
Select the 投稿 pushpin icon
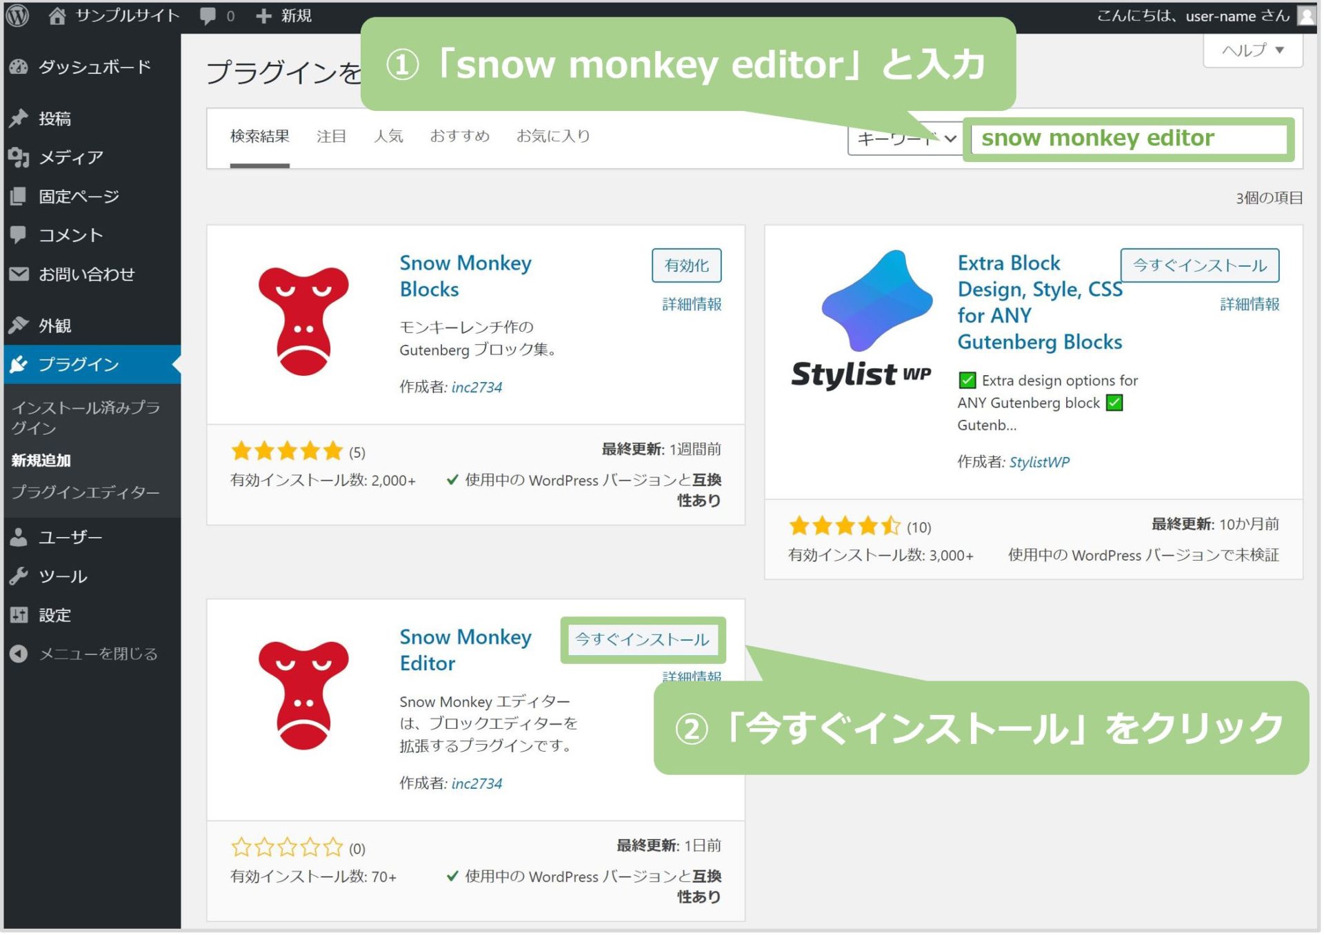(x=19, y=118)
